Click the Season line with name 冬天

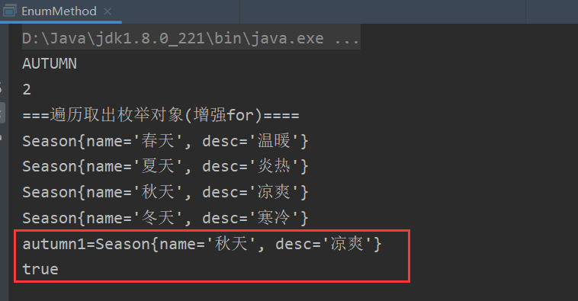(165, 218)
